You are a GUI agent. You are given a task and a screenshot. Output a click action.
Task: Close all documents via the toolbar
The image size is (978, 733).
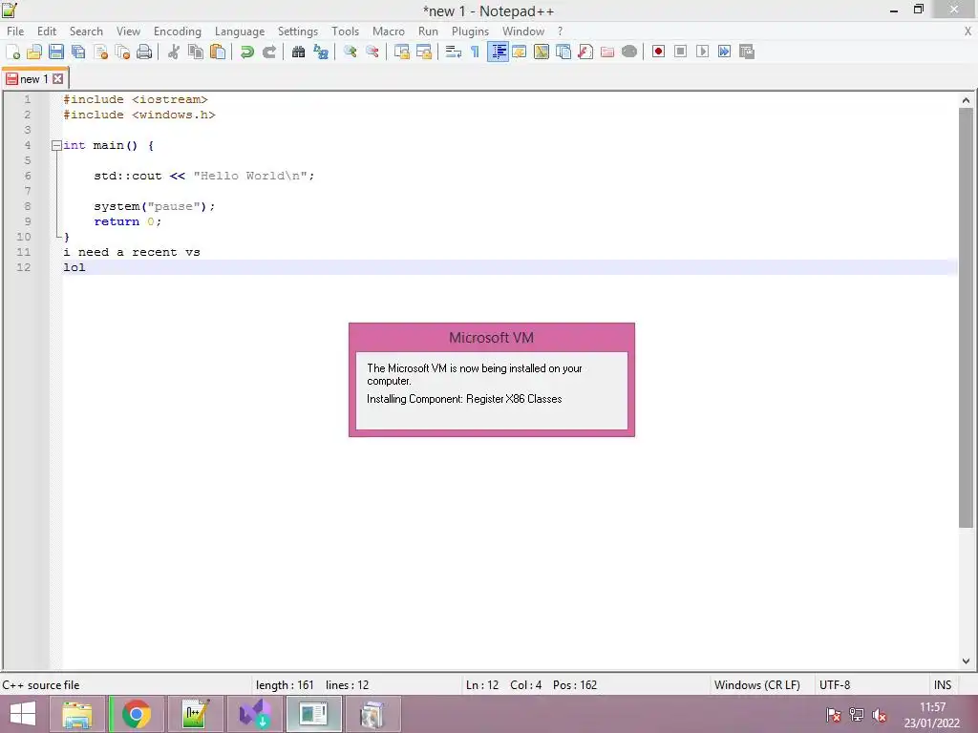[123, 52]
